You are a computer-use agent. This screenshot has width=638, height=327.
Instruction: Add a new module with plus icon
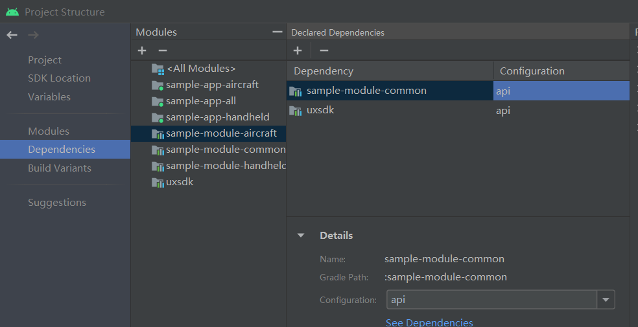142,51
